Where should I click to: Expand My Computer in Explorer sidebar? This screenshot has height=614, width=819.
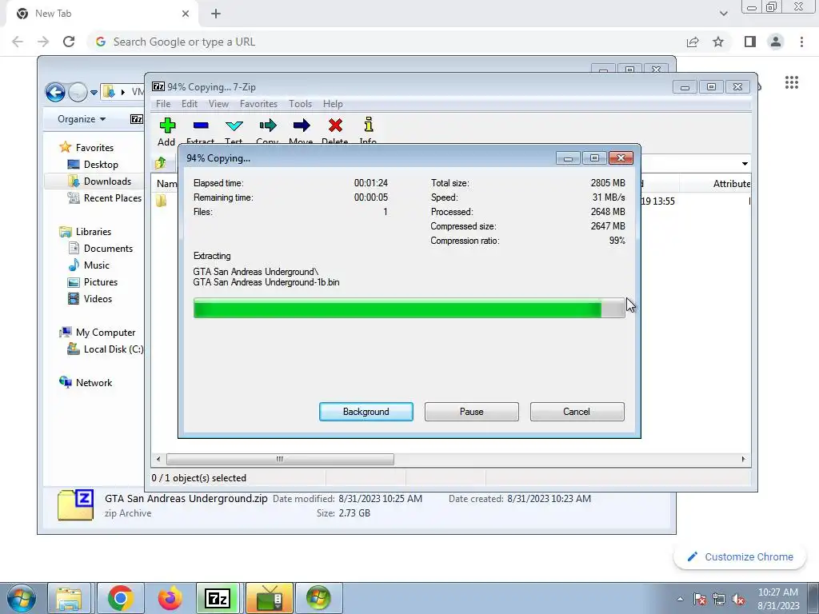point(105,333)
